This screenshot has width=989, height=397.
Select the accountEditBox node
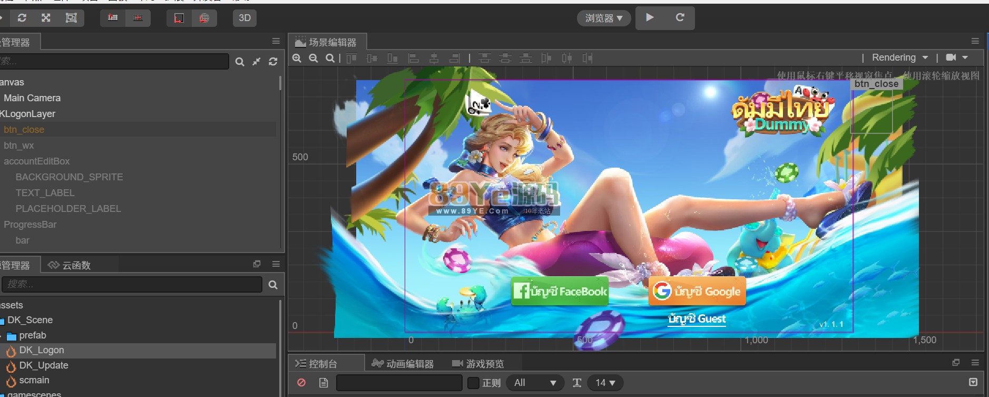(x=37, y=161)
